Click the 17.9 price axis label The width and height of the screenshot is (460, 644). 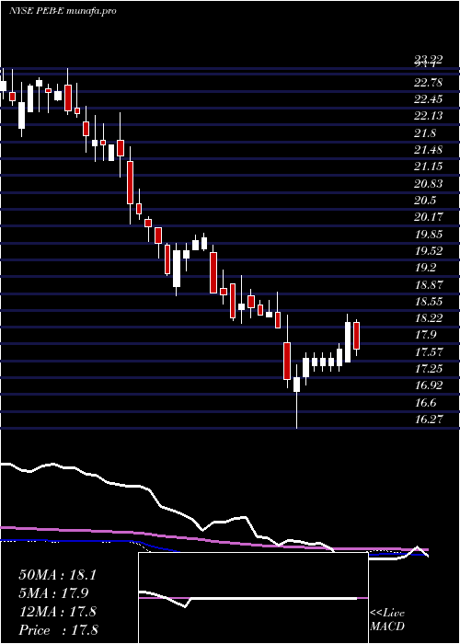click(x=425, y=335)
